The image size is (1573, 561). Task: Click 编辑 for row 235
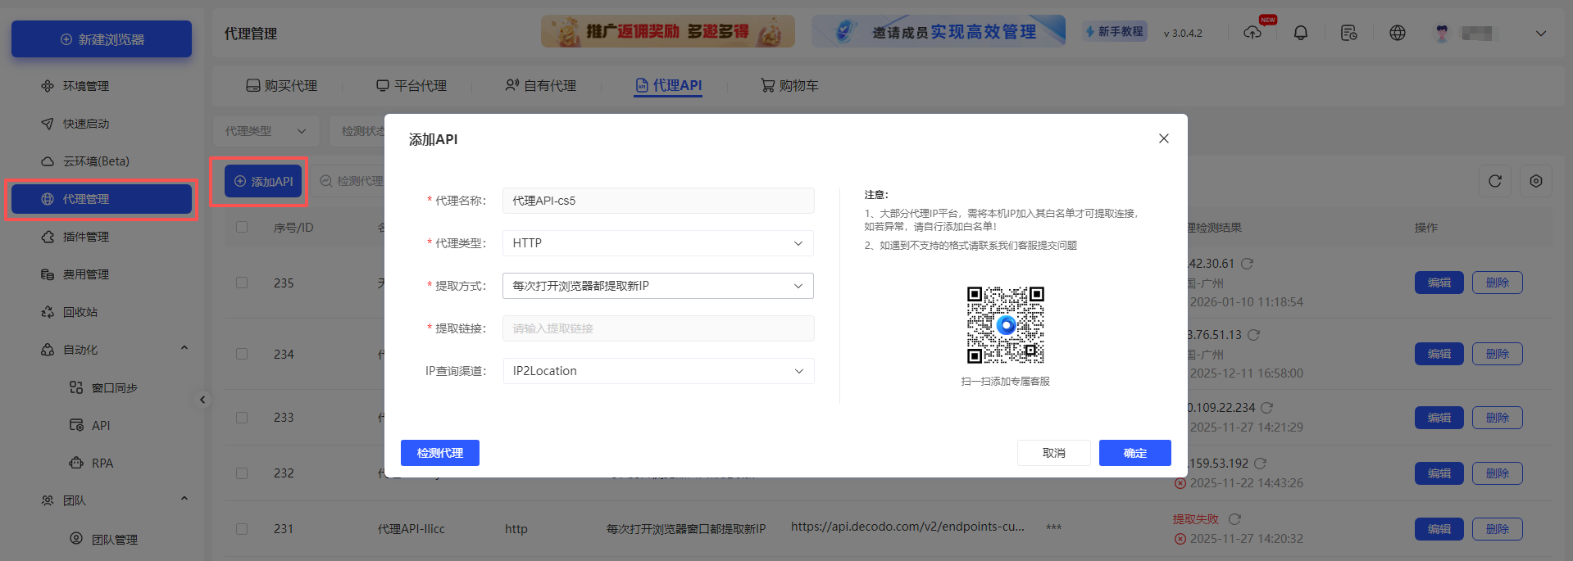[1439, 283]
